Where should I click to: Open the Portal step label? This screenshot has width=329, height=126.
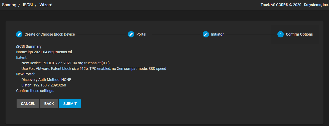[141, 34]
